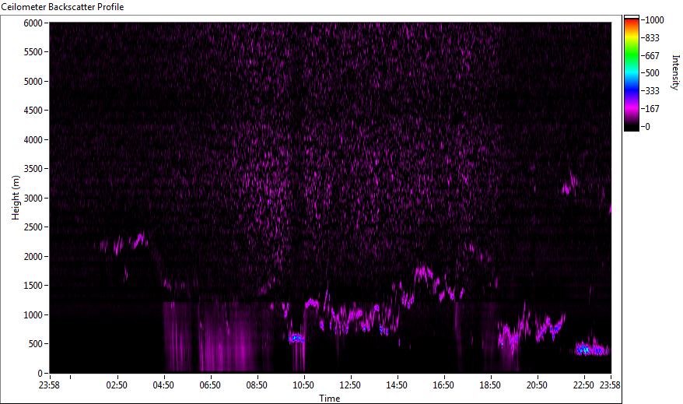
Task: Select the 167 intensity scale value
Action: click(x=652, y=109)
